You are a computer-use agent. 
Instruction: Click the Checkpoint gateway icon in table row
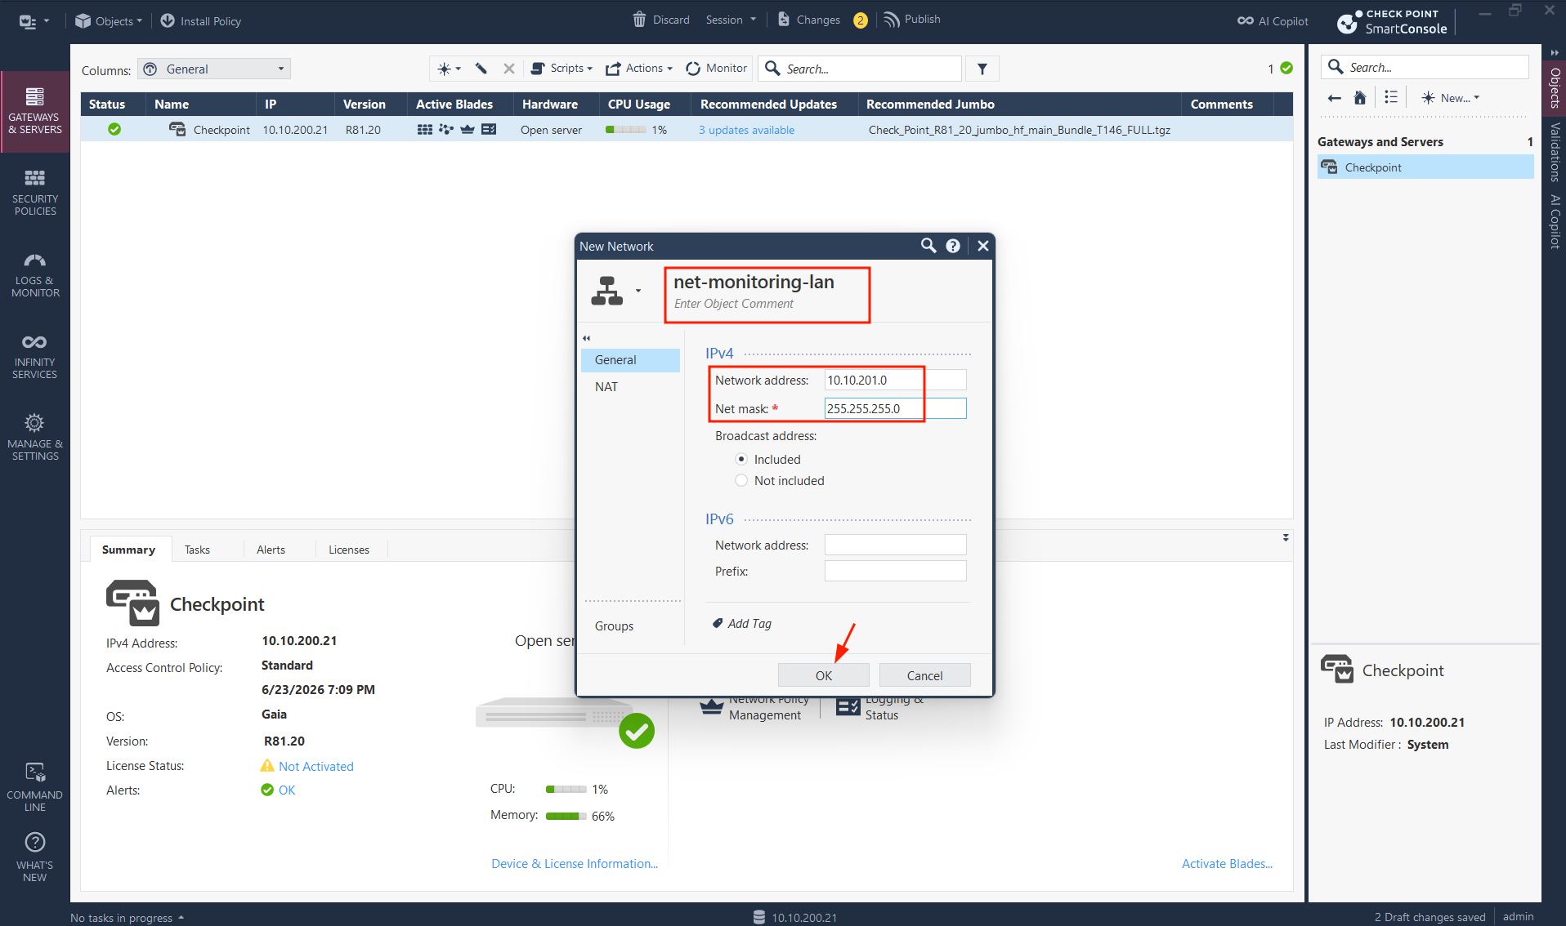[177, 129]
